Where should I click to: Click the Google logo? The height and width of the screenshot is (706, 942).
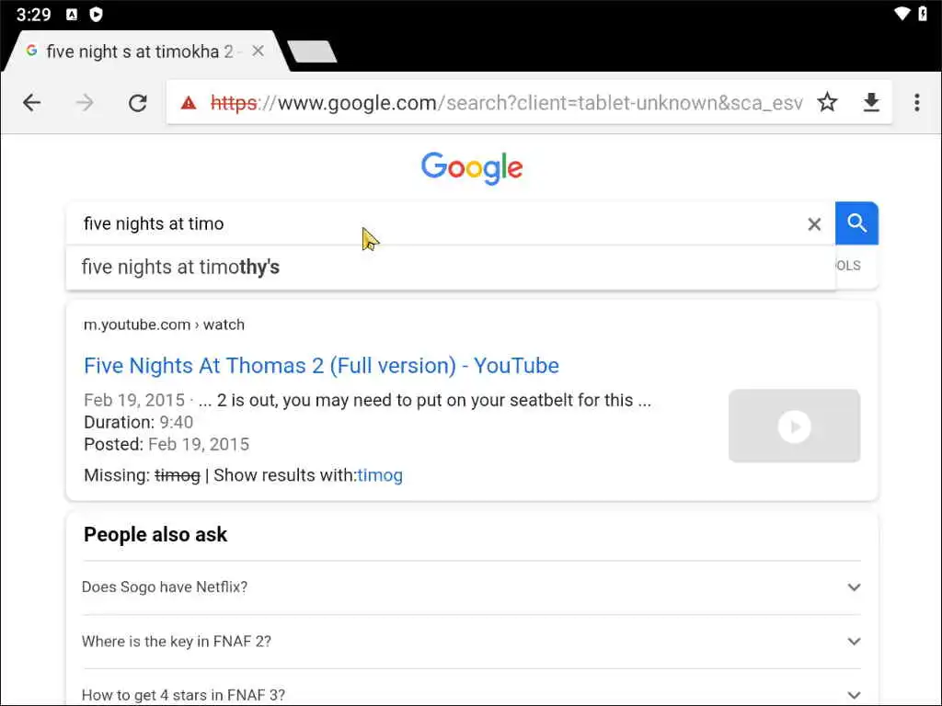click(x=472, y=167)
